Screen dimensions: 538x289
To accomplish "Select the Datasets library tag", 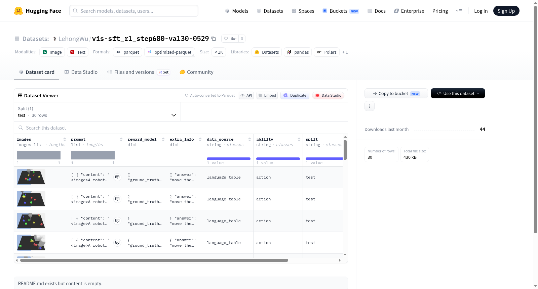I will pyautogui.click(x=267, y=52).
